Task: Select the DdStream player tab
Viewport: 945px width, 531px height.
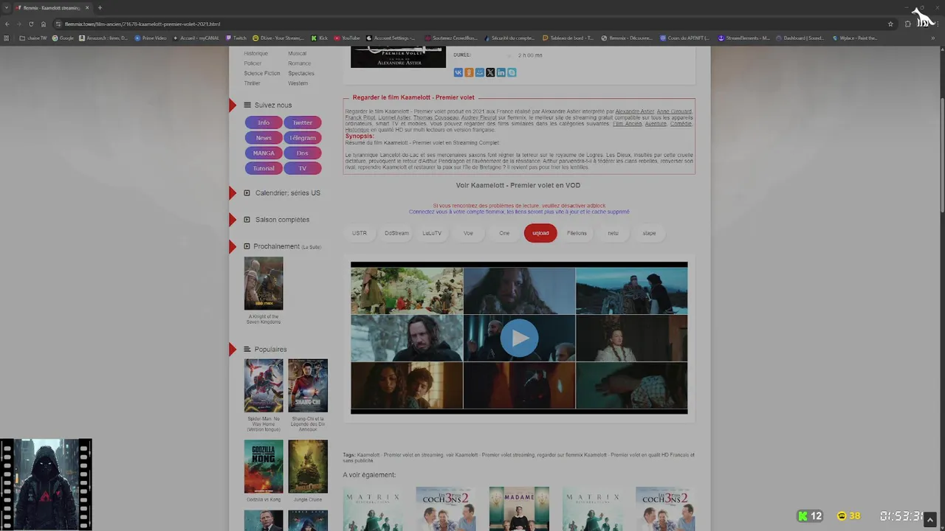Action: click(396, 233)
